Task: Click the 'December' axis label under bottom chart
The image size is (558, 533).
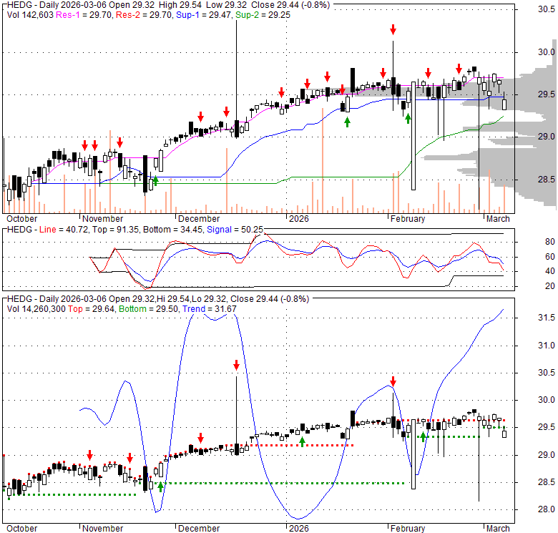Action: tap(199, 529)
